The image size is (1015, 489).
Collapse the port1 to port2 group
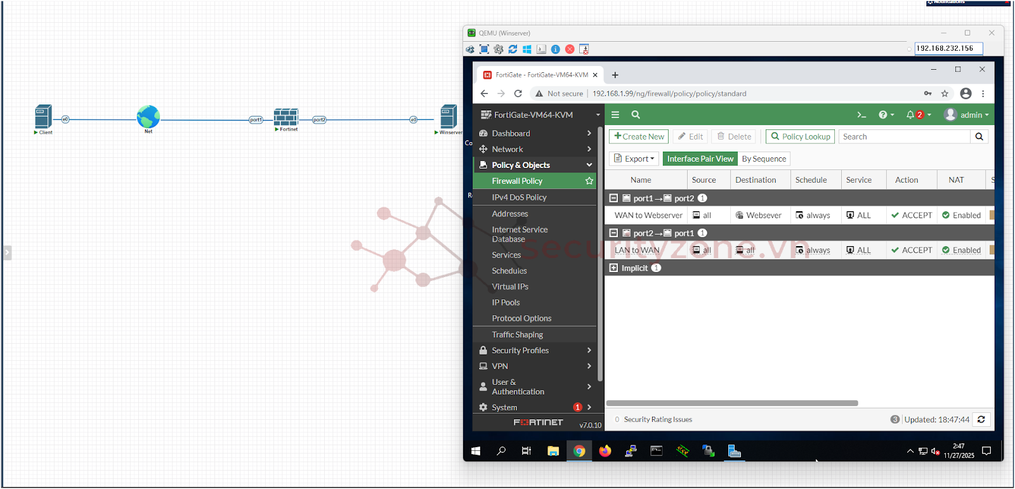point(613,199)
